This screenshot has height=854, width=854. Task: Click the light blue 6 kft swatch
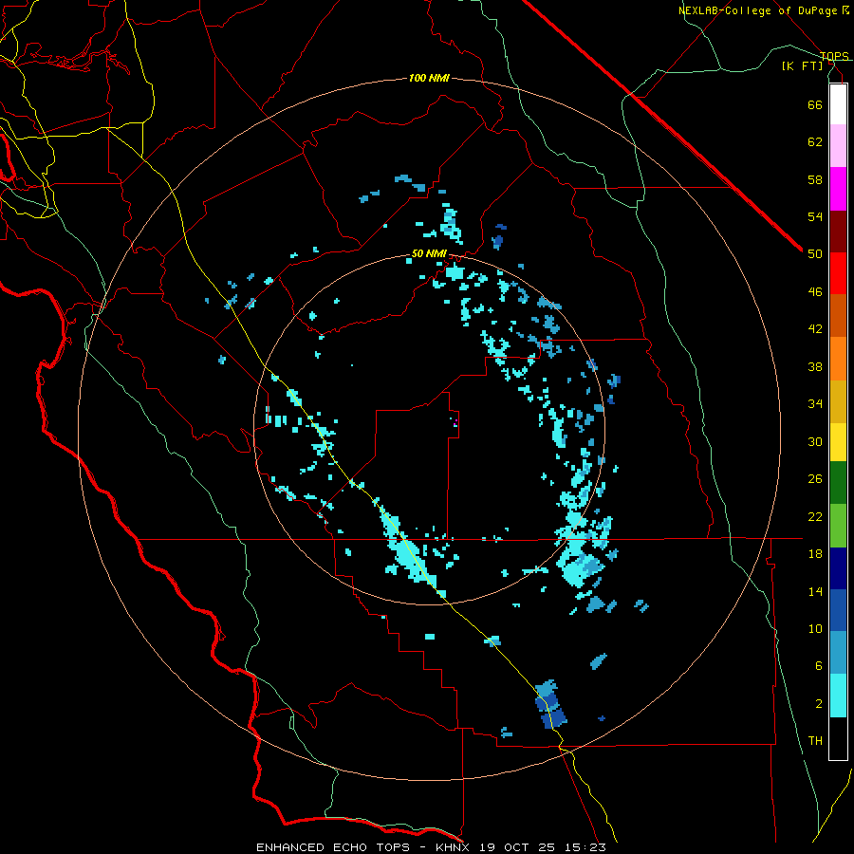[x=838, y=653]
